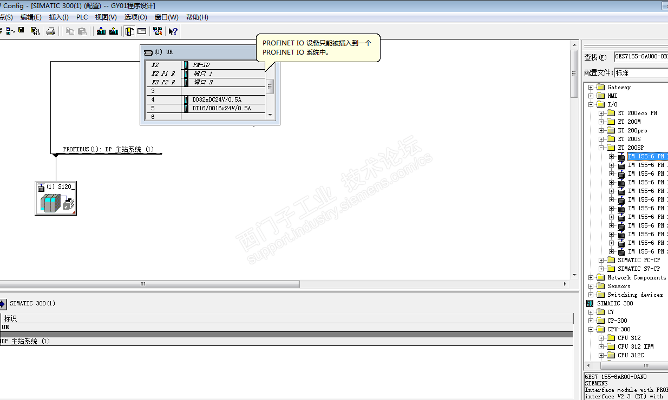668x400 pixels.
Task: Select slot 4 DO32xDC24V/0.5A module
Action: pos(206,99)
